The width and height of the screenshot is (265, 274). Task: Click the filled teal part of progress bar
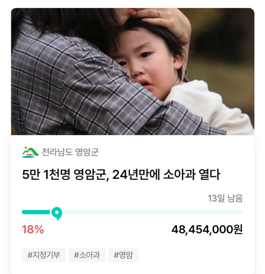point(36,212)
